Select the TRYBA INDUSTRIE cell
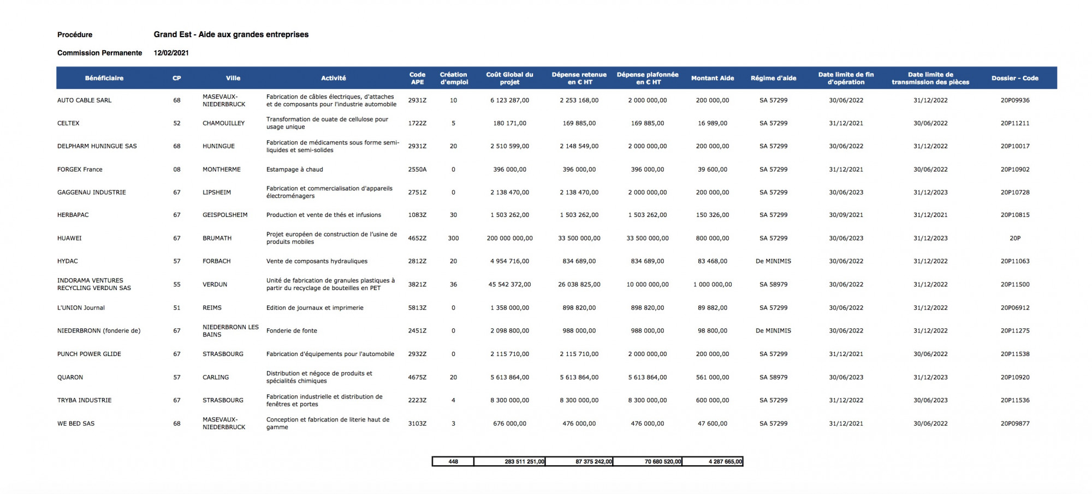 coord(84,400)
